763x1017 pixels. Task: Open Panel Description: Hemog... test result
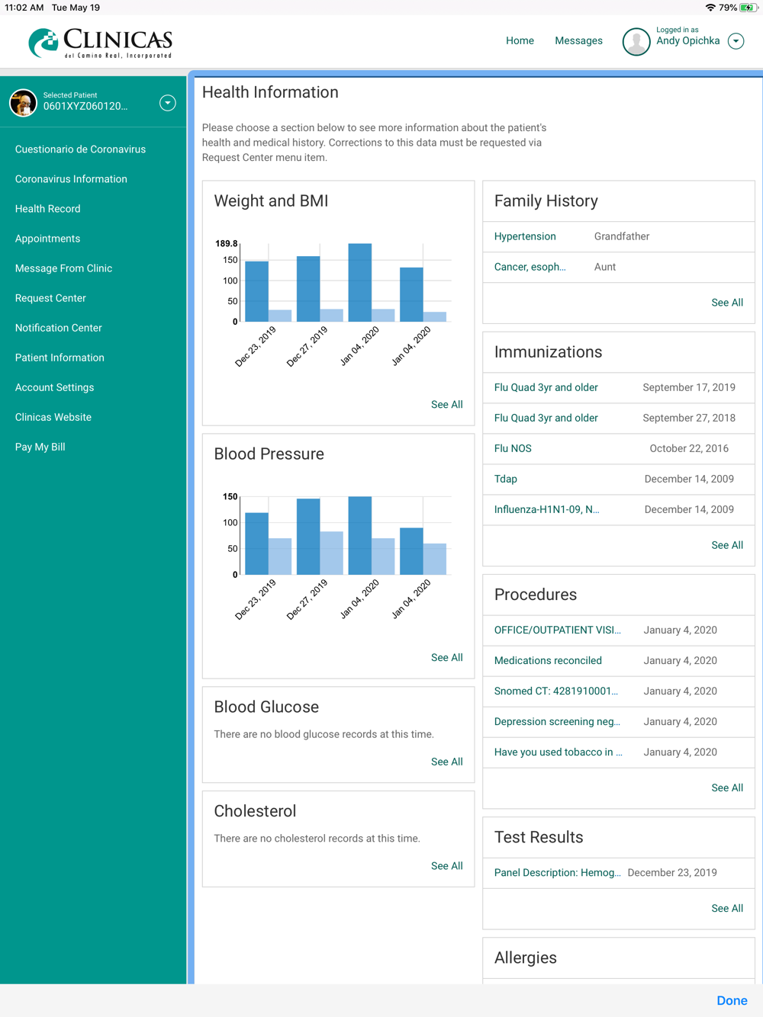(x=557, y=873)
